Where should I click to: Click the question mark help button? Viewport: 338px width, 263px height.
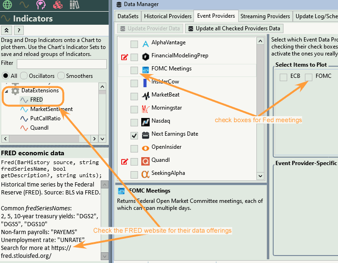coord(19,30)
